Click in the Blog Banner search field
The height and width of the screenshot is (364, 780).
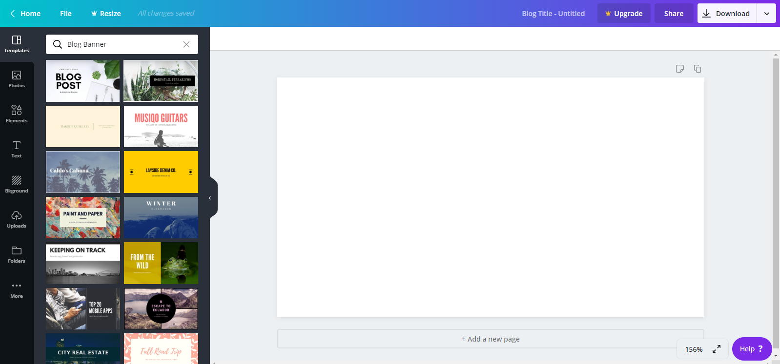pos(122,44)
